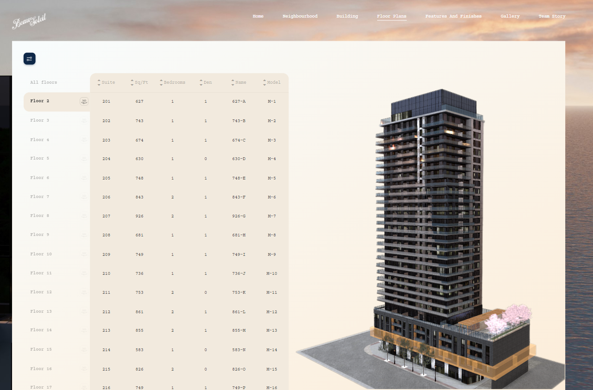Go to Features And Finishes page
Screen dimensions: 593x390
(453, 16)
